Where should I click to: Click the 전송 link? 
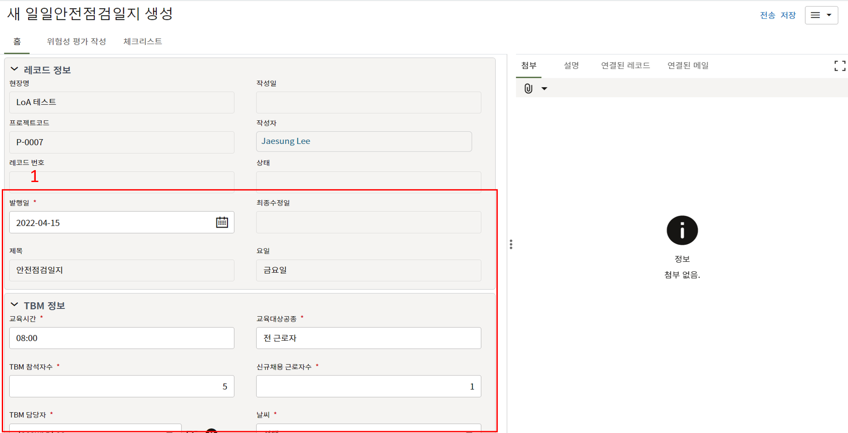pos(767,15)
